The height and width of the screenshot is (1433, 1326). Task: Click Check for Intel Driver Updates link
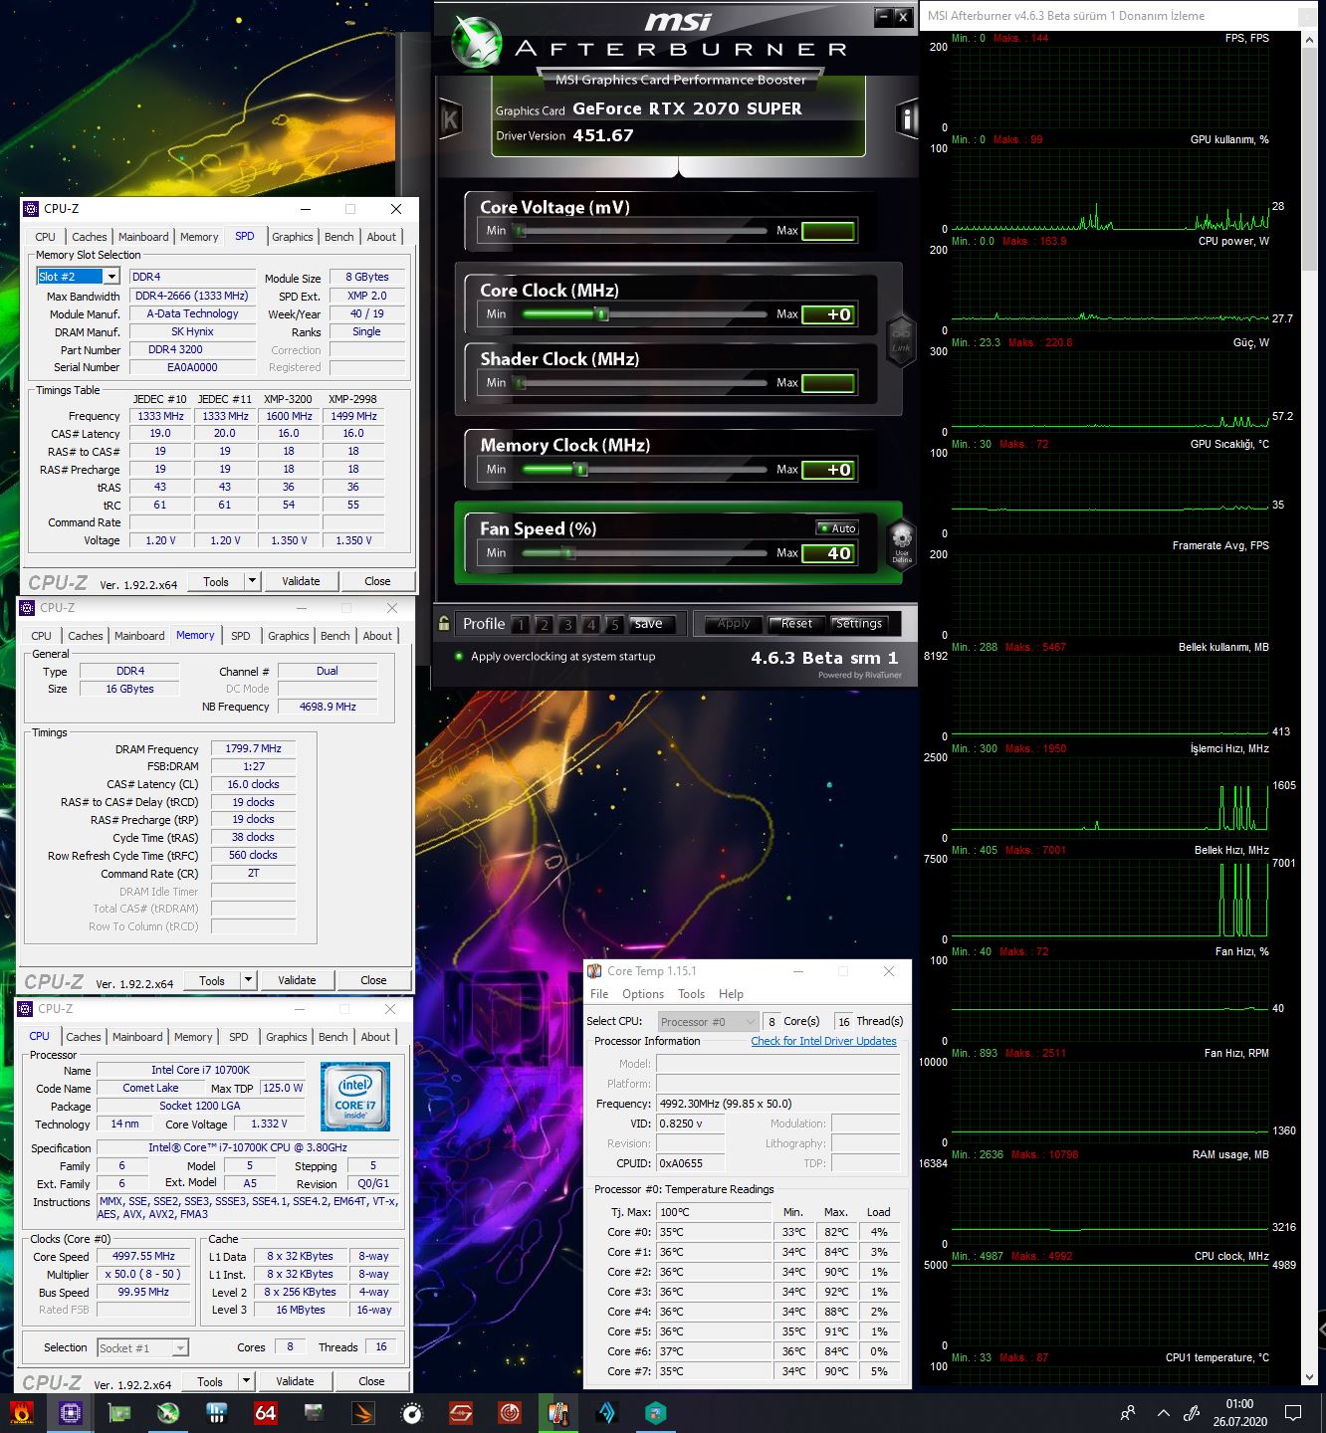click(x=823, y=1041)
